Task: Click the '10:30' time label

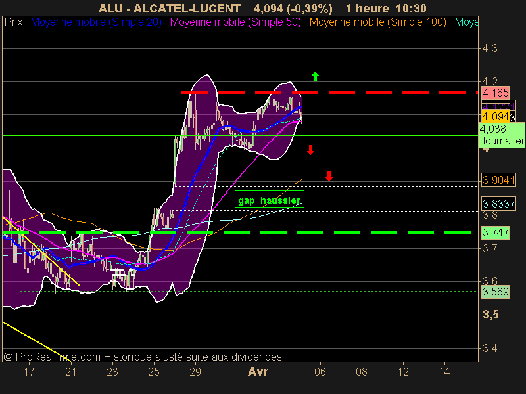Action: point(411,9)
